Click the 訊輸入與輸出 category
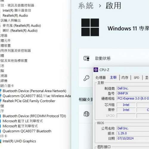149x149 pixels. click(10, 21)
